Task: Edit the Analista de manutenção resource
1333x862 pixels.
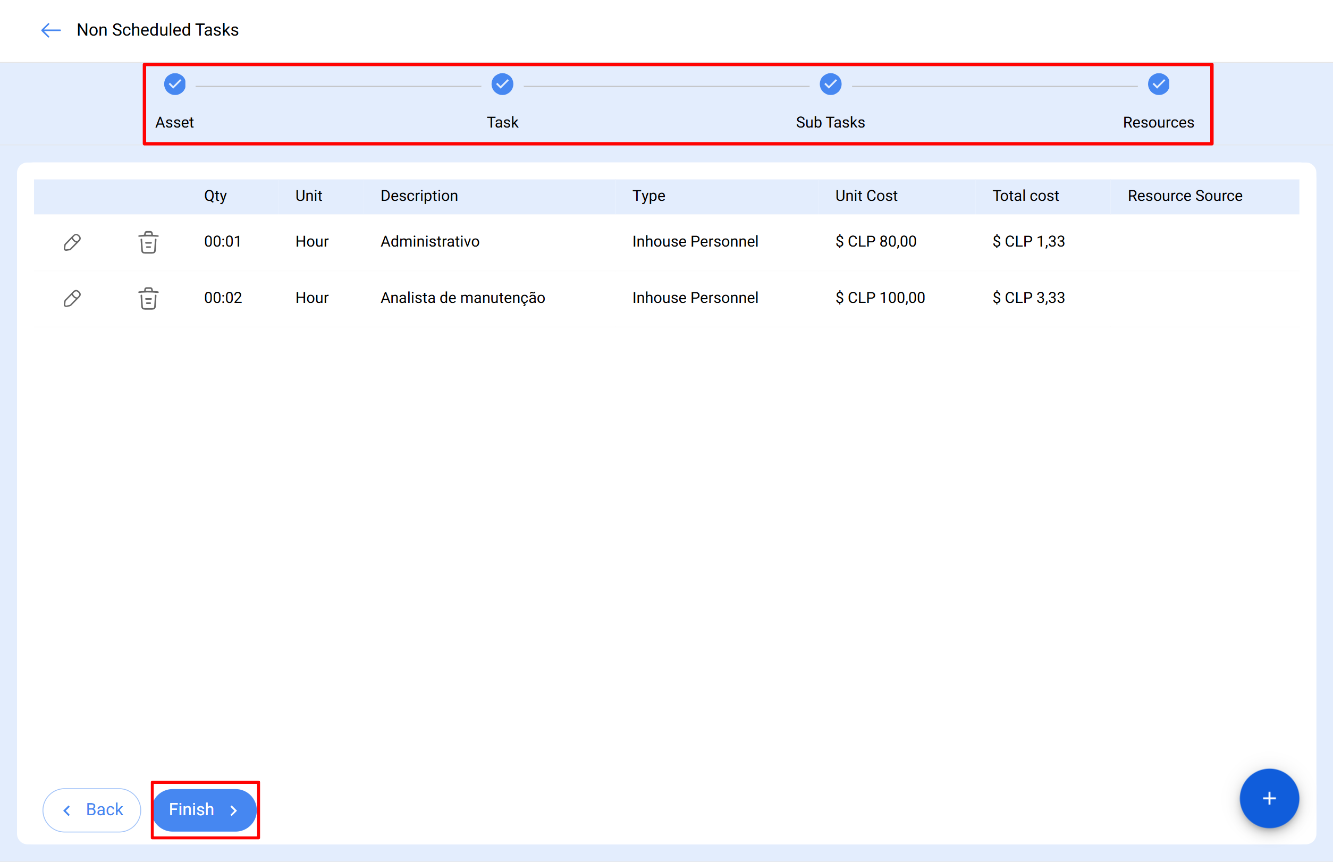Action: (72, 298)
